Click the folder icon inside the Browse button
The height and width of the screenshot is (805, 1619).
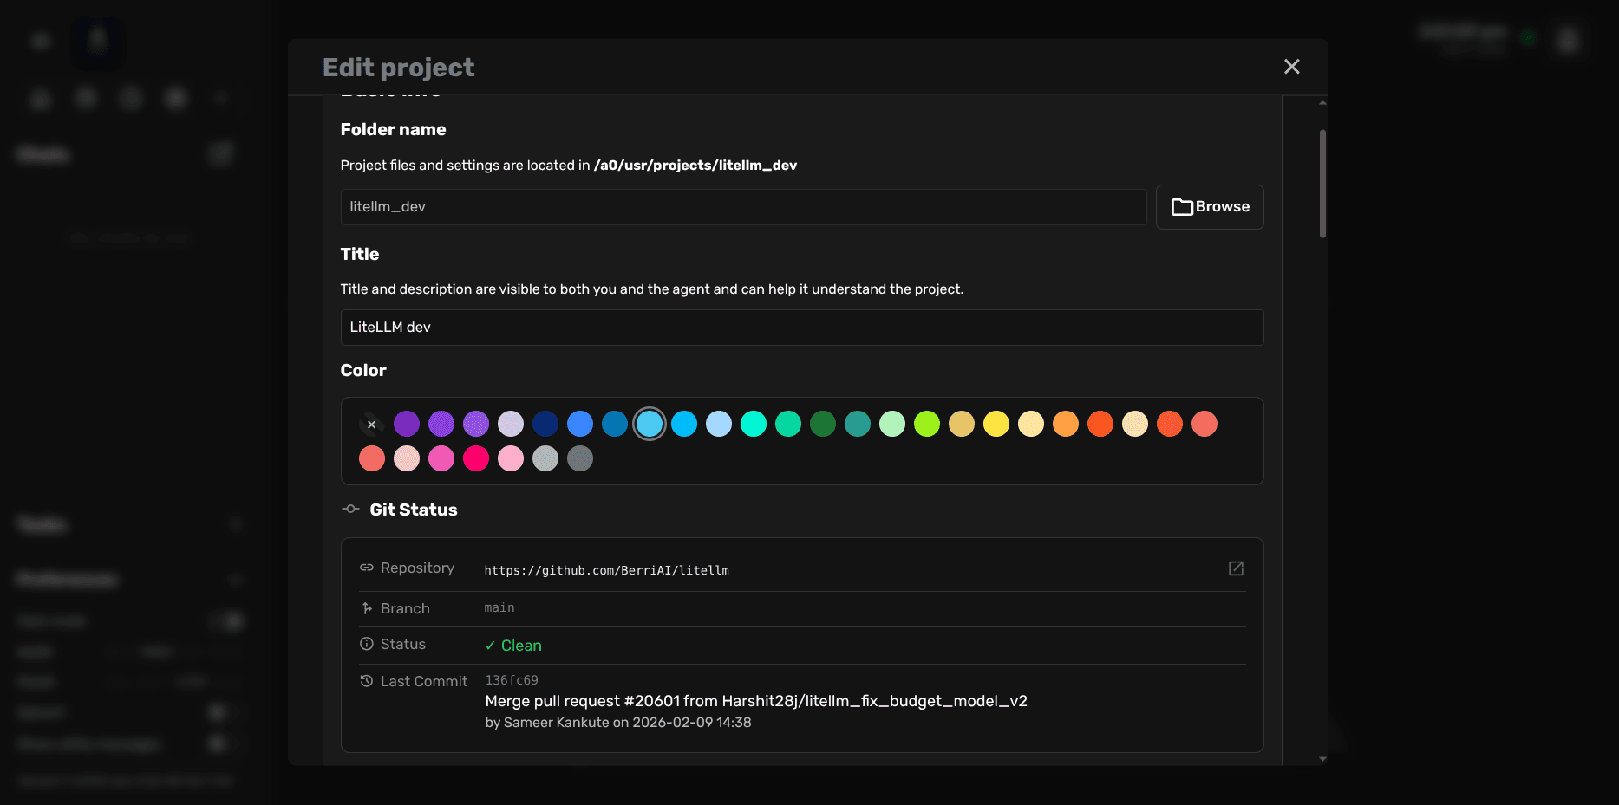pos(1183,206)
